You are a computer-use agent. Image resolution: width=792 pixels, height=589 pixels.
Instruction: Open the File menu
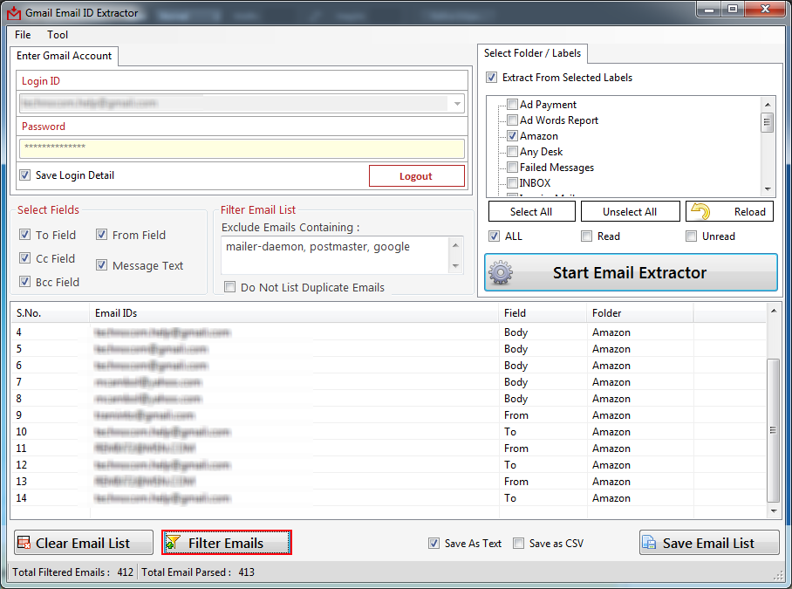(x=23, y=35)
